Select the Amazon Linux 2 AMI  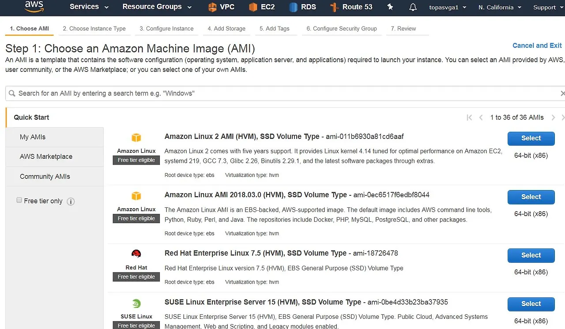click(531, 138)
